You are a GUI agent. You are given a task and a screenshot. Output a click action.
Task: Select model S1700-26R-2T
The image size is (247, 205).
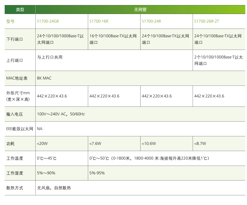point(207,21)
